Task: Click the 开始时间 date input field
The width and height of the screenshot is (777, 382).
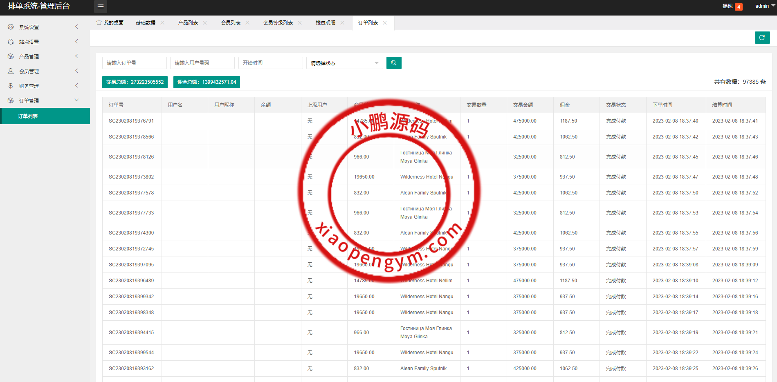Action: coord(270,63)
